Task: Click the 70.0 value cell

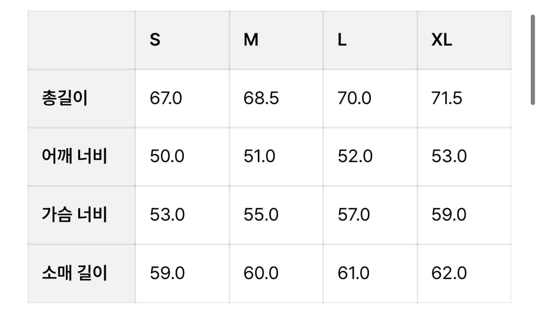Action: (355, 99)
